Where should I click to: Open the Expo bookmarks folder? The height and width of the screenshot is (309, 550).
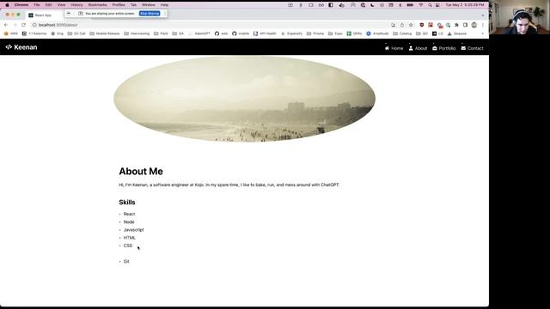coord(335,33)
